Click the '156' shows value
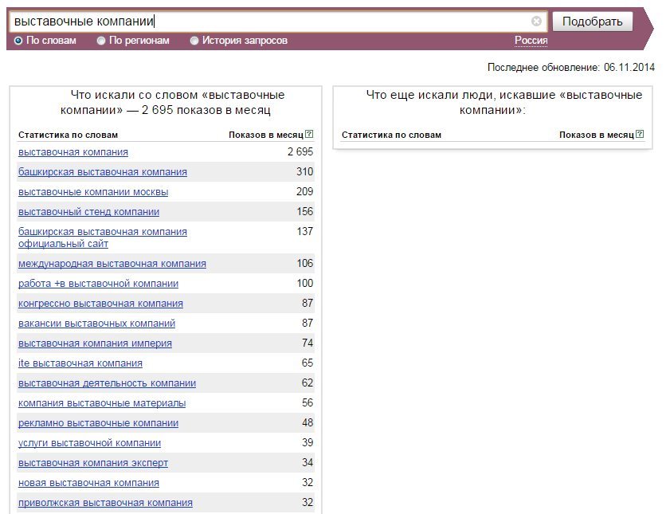The image size is (670, 514). [x=304, y=211]
